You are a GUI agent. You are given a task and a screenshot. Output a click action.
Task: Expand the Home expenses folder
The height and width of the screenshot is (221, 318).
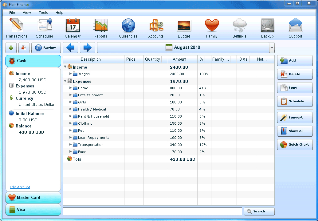click(71, 88)
